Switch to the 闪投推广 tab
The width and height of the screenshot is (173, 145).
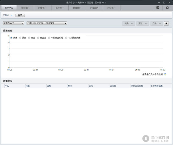click(112, 8)
